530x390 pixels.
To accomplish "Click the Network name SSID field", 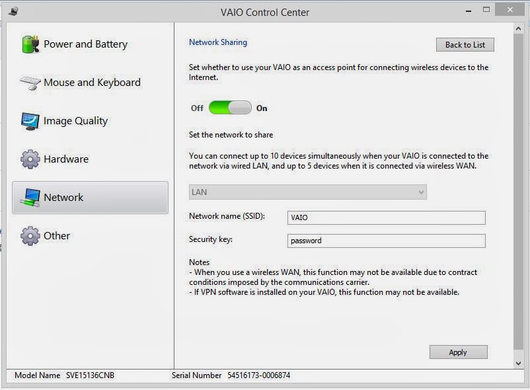I will pyautogui.click(x=387, y=217).
